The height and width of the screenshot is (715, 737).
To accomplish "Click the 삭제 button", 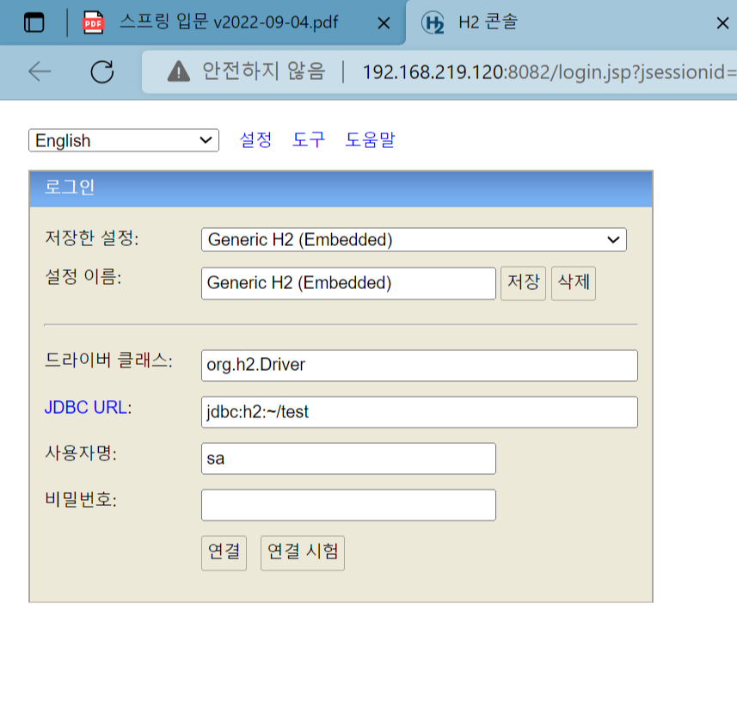I will pos(574,283).
